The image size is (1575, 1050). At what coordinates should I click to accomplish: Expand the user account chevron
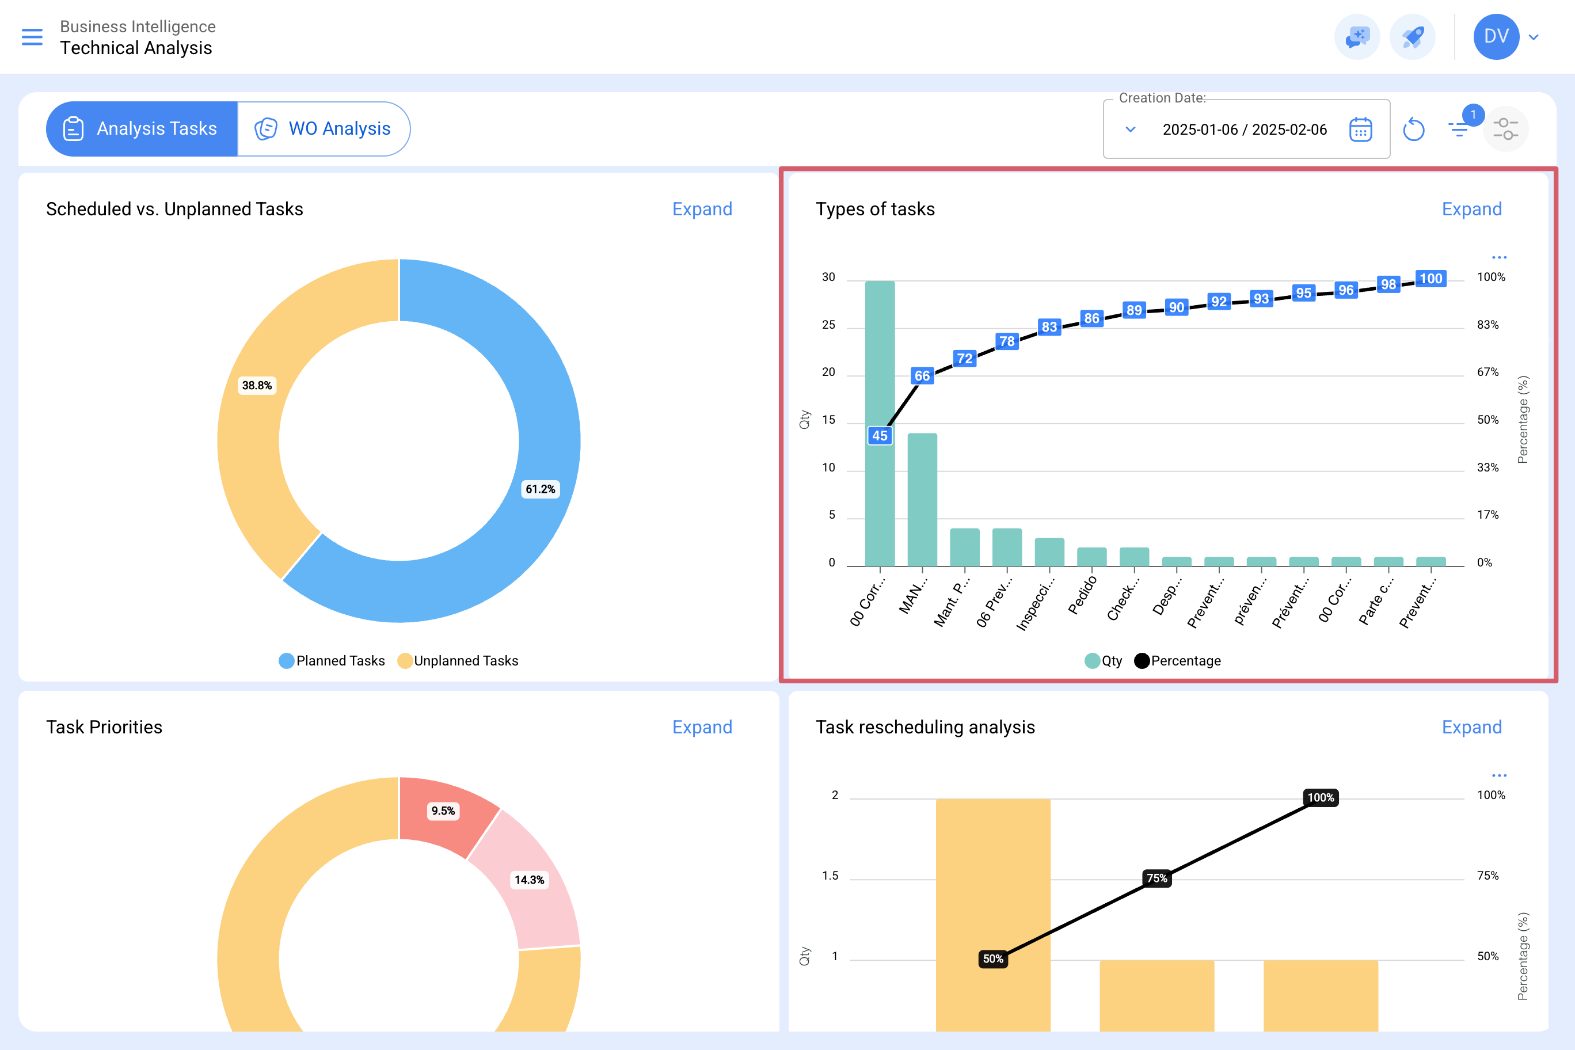click(x=1534, y=37)
